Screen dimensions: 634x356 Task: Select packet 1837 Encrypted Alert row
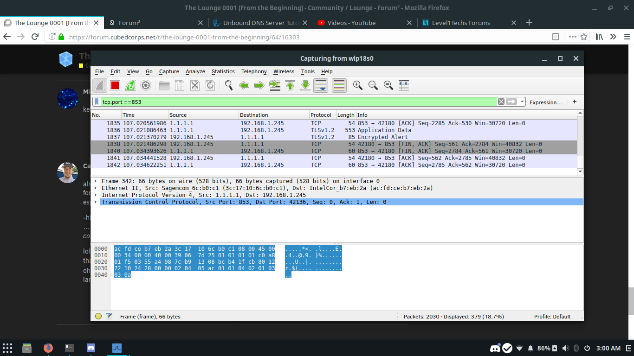[x=334, y=137]
